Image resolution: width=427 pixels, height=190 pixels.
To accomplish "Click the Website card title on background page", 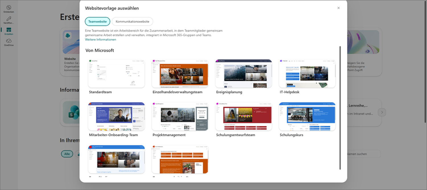I will point(70,59).
